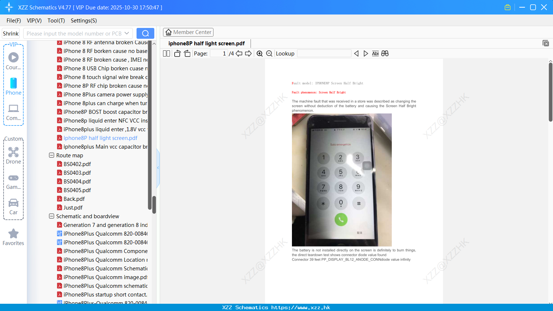
Task: Click the Shrink button
Action: point(11,33)
